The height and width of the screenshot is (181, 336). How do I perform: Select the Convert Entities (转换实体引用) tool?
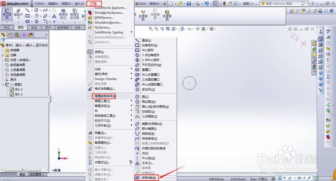75,14
